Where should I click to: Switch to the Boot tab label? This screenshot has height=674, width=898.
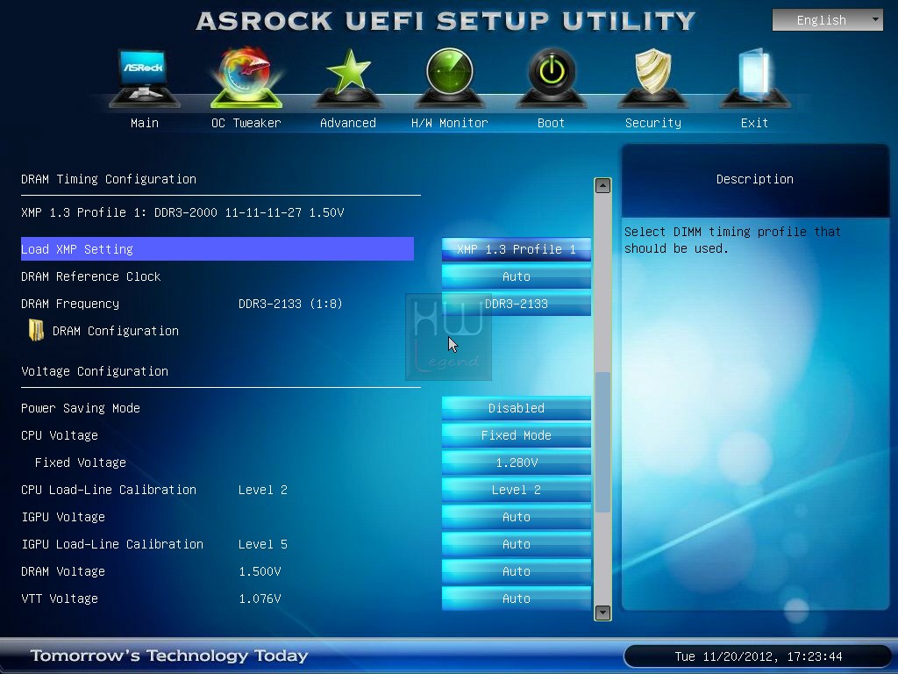(551, 123)
